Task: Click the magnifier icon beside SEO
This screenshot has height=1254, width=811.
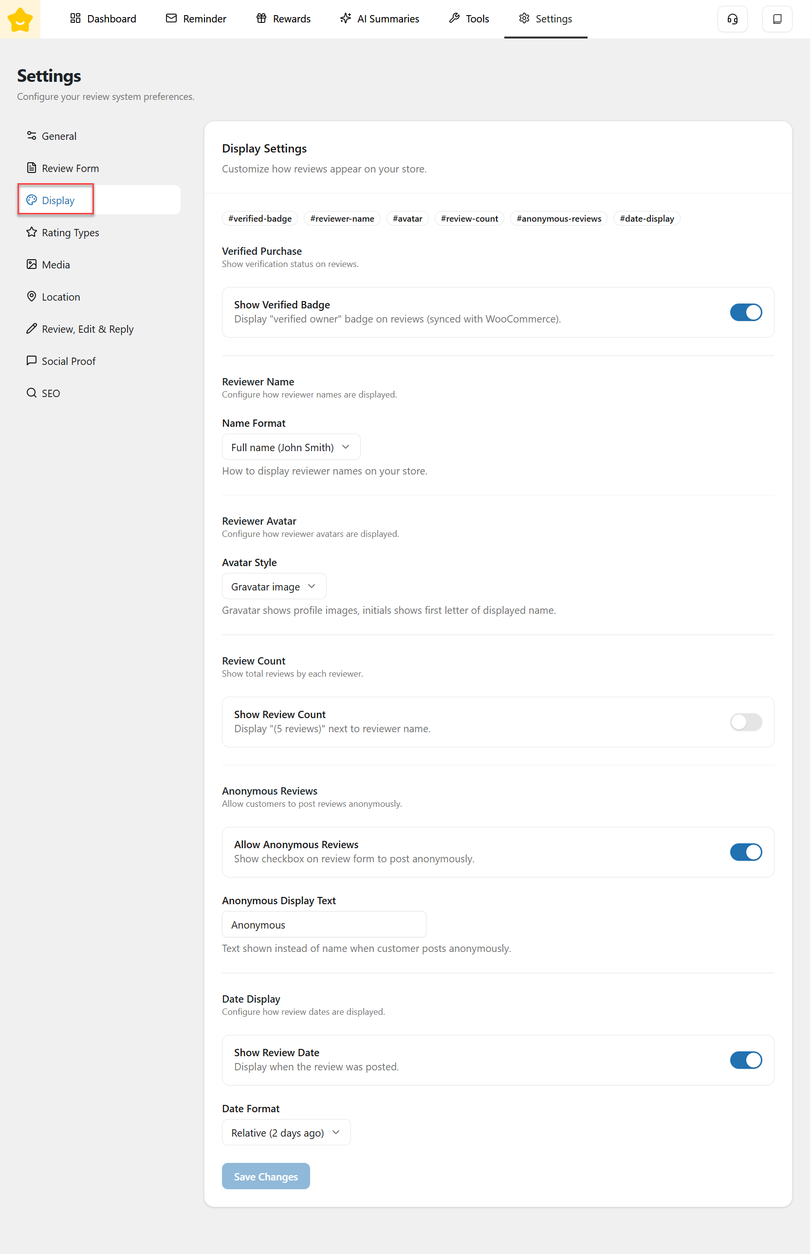Action: [x=32, y=393]
